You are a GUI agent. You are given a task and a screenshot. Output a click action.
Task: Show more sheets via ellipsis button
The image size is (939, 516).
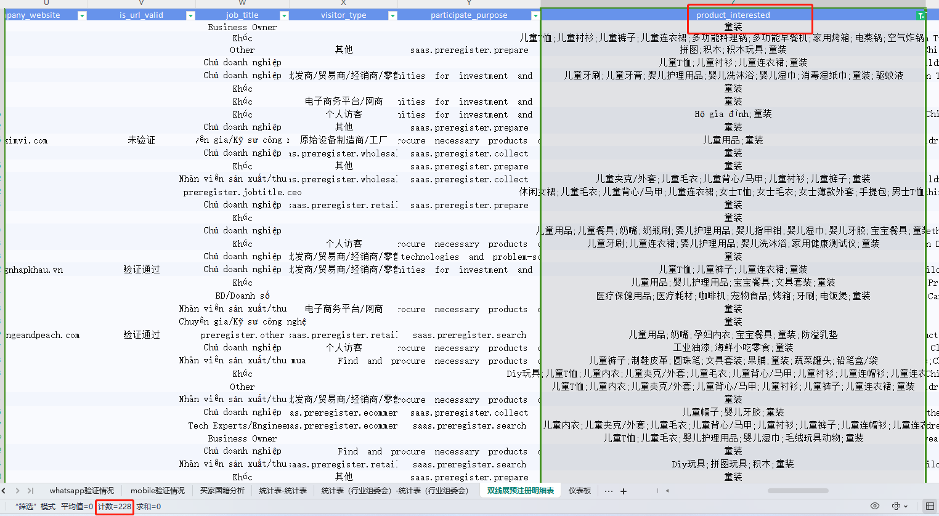[609, 491]
